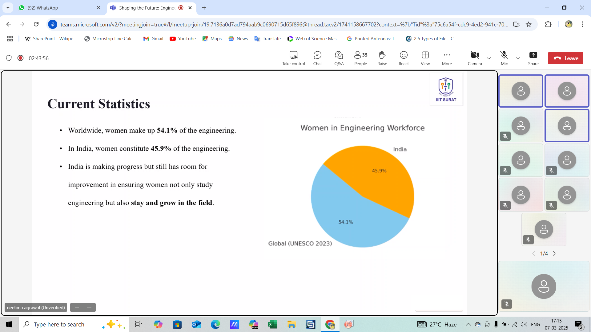
Task: Open Share screen options
Action: (x=533, y=58)
